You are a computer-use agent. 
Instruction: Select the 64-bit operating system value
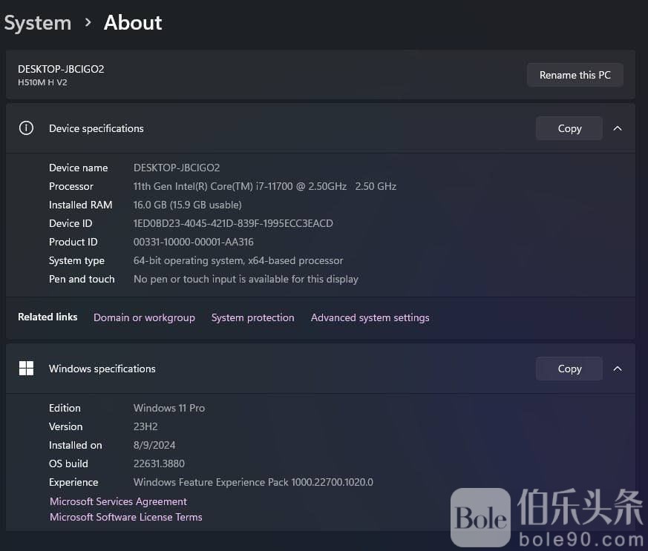[x=238, y=260]
